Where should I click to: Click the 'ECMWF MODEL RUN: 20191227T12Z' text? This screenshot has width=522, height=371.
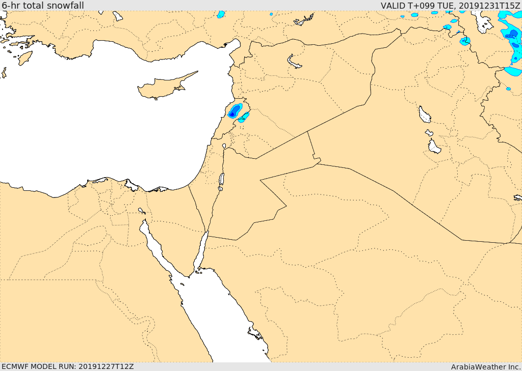[68, 366]
